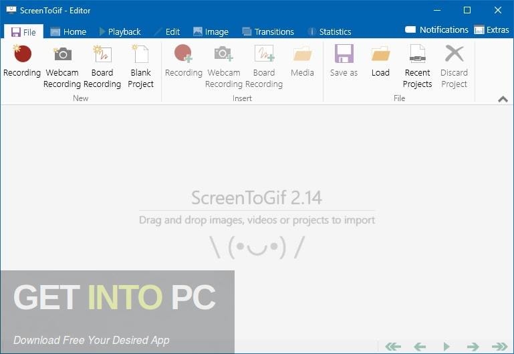Open the Playback ribbon tab
Image resolution: width=514 pixels, height=354 pixels.
120,32
